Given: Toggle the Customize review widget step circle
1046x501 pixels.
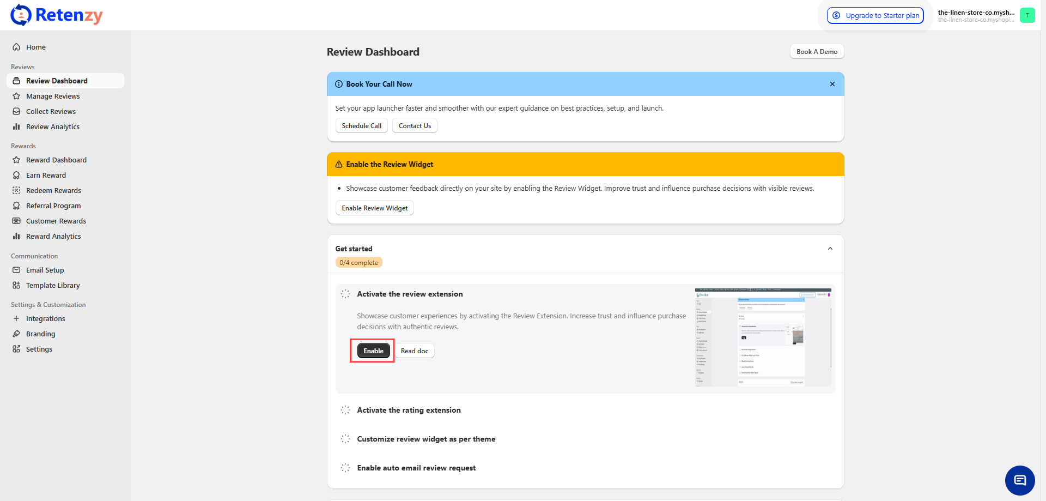Looking at the screenshot, I should coord(345,439).
